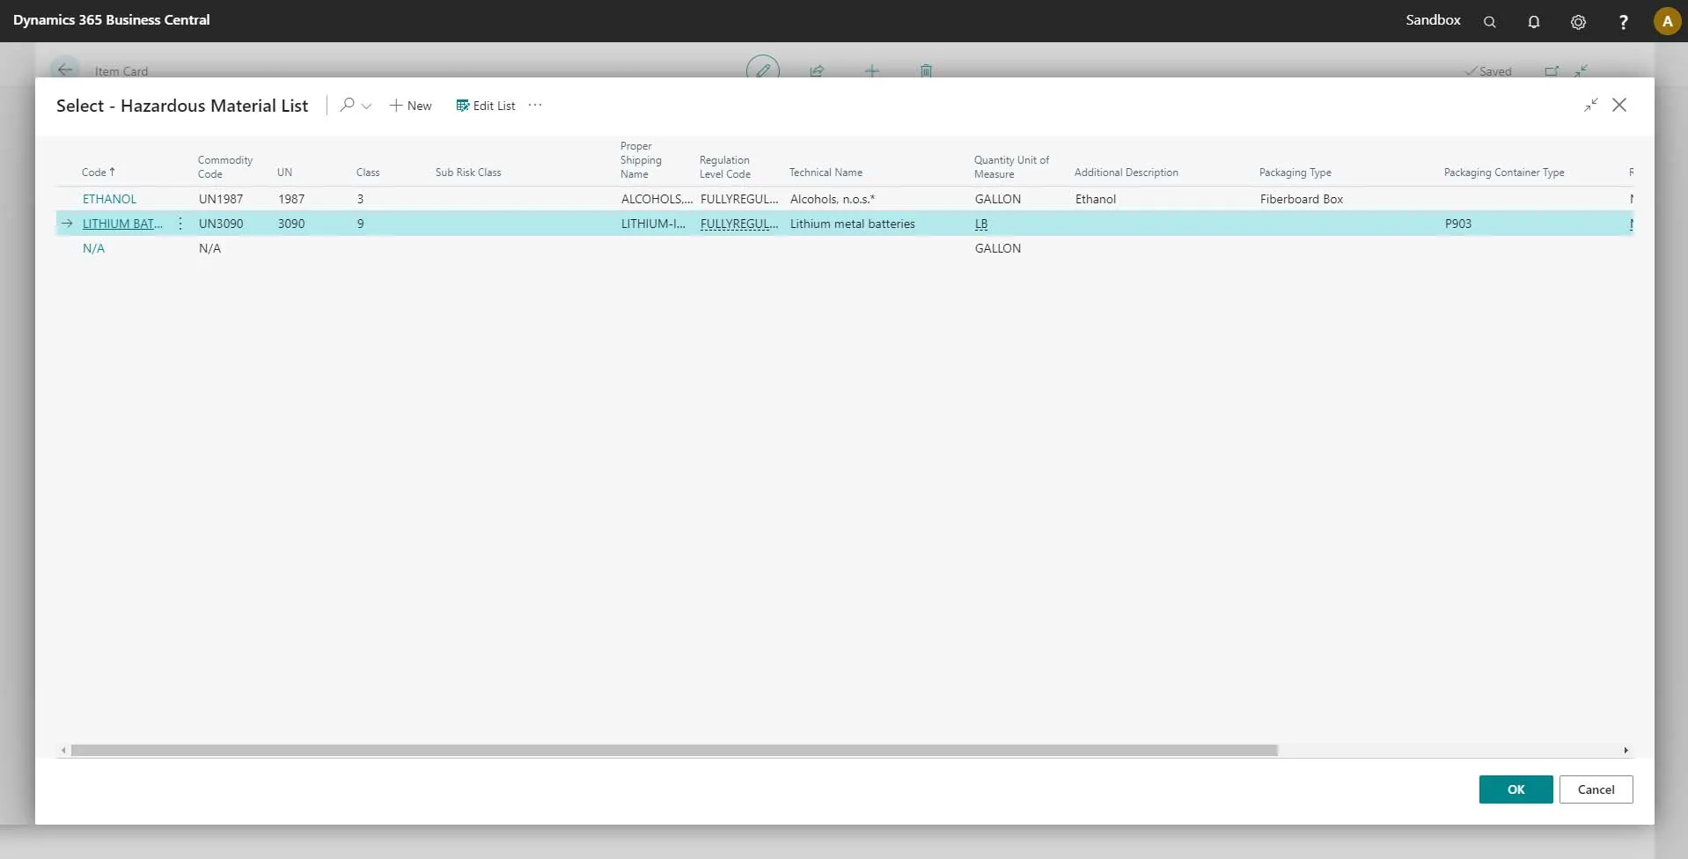Click the search icon in list header
The width and height of the screenshot is (1688, 859).
[x=348, y=105]
